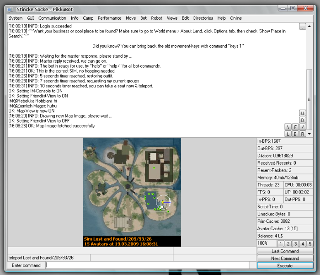Click the small dot button above the log scrollbar
This screenshot has height=275, width=320.
[302, 27]
